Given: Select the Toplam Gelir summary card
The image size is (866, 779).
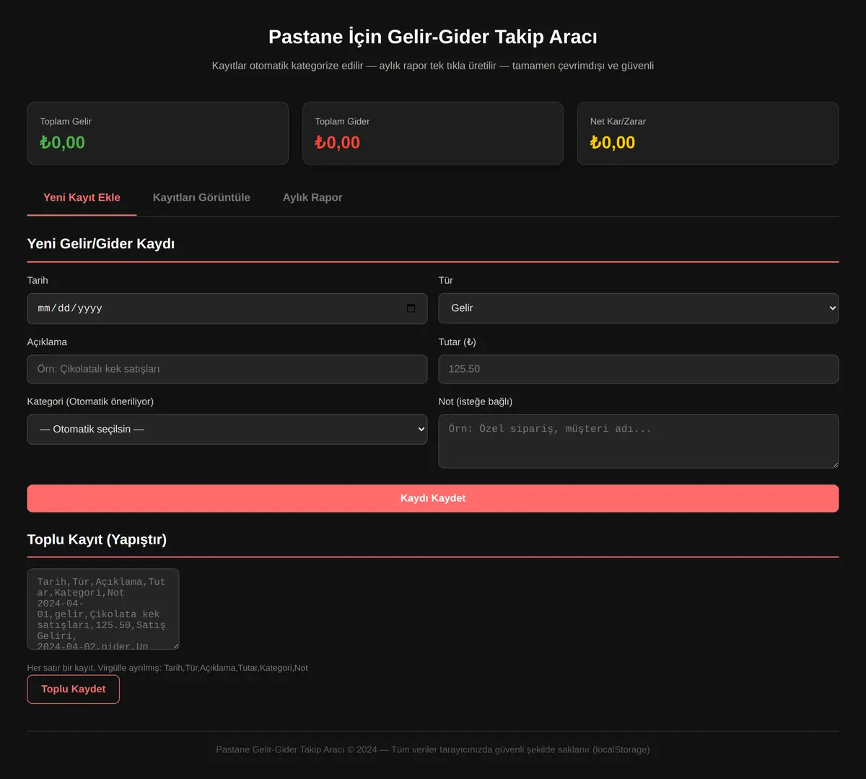Looking at the screenshot, I should pos(158,133).
